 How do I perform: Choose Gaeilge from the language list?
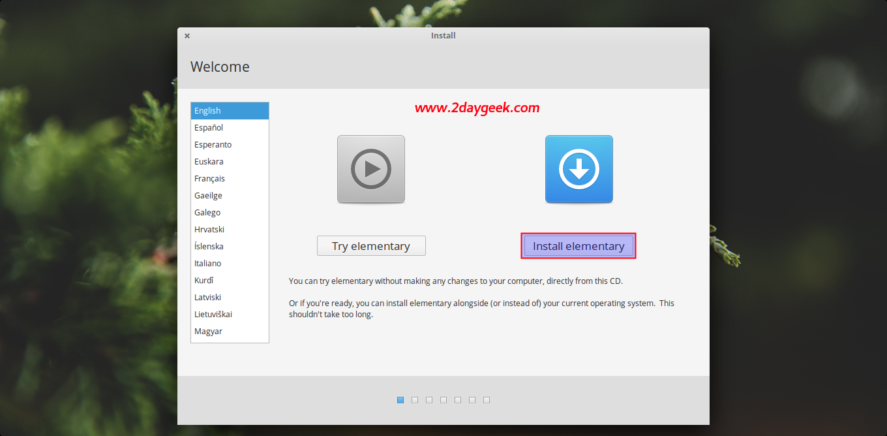(x=230, y=196)
